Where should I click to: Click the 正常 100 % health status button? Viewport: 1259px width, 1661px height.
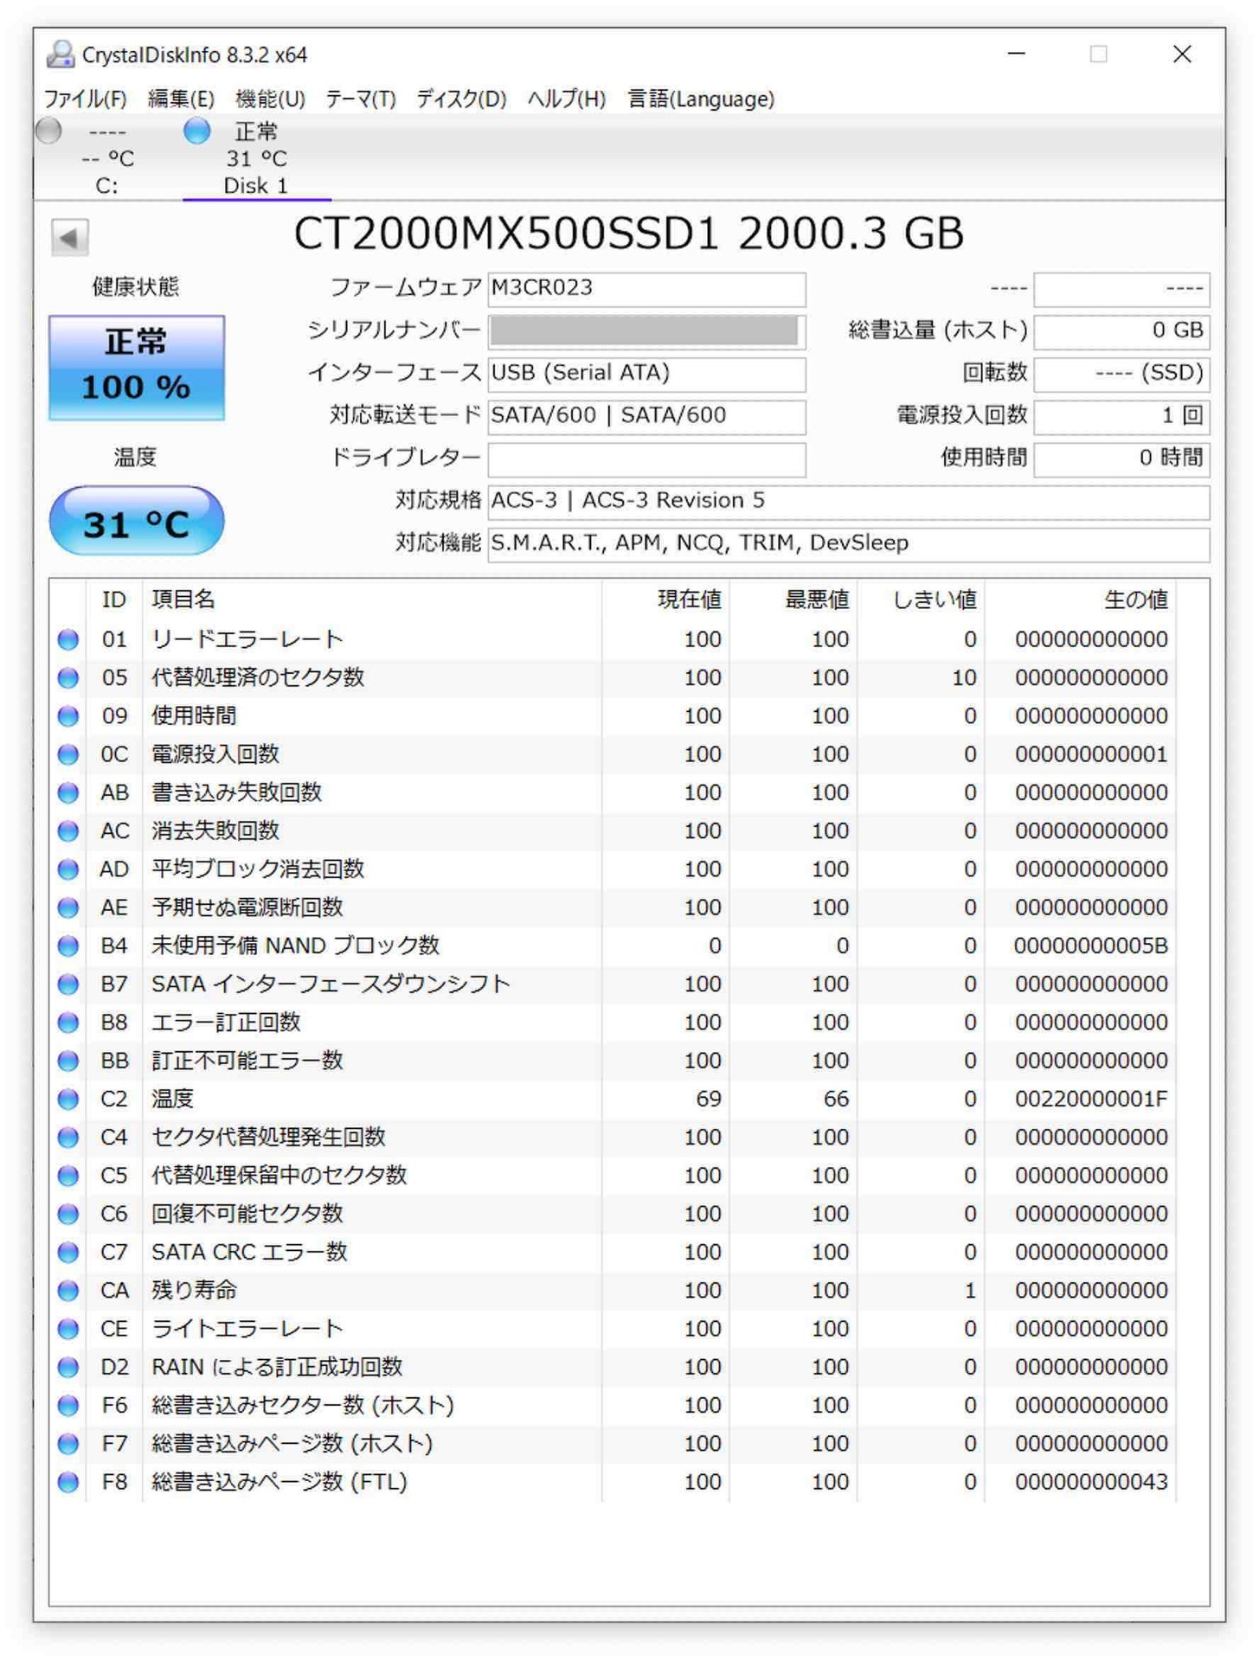[x=137, y=368]
